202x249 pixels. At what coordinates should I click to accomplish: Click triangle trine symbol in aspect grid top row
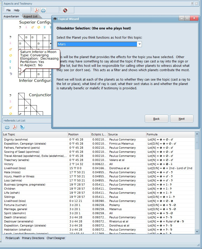(45, 37)
